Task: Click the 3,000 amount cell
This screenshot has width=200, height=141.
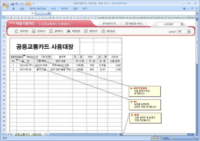Action: (115, 65)
